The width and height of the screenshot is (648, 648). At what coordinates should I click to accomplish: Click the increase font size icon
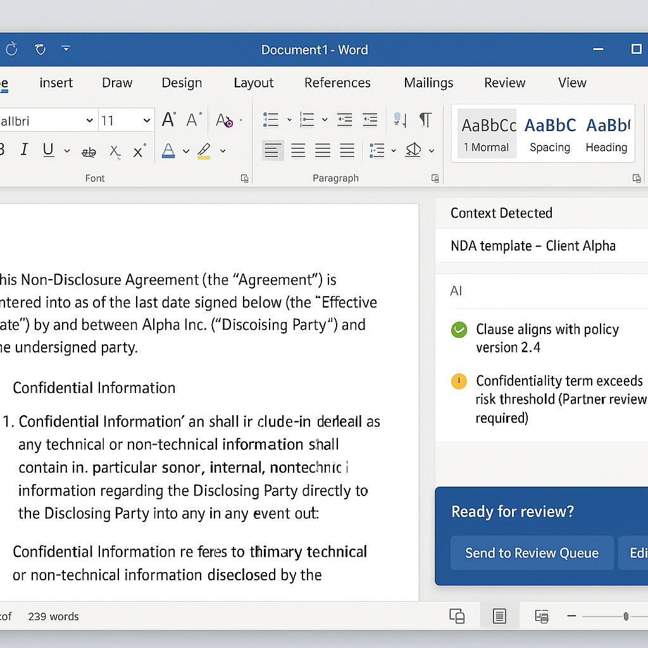168,120
